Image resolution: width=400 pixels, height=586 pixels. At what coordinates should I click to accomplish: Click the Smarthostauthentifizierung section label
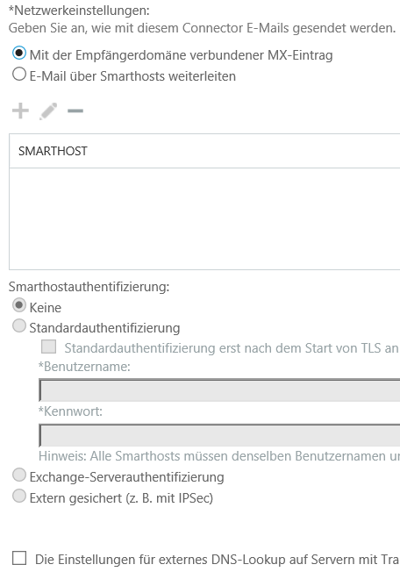pyautogui.click(x=89, y=287)
